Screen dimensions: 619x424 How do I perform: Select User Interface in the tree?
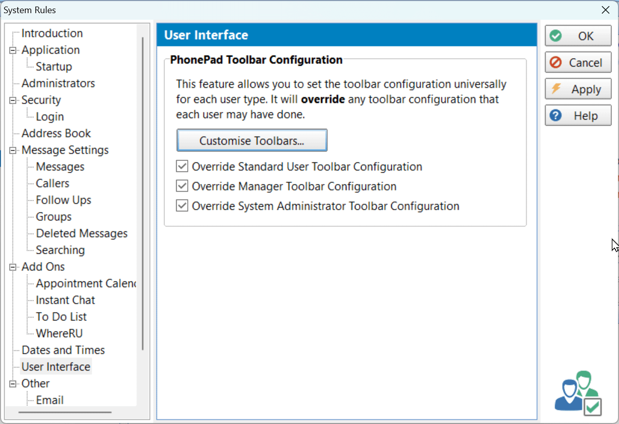(x=56, y=367)
